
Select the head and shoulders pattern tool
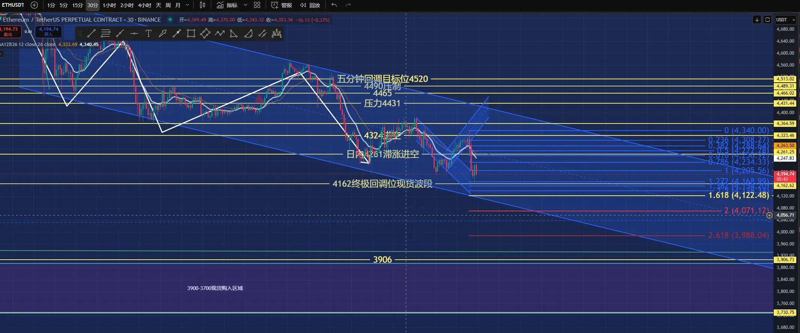point(277,34)
